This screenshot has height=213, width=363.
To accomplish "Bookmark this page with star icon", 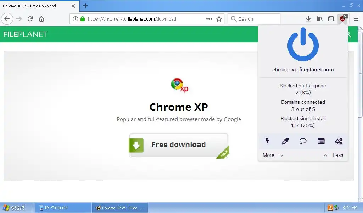I will point(219,19).
